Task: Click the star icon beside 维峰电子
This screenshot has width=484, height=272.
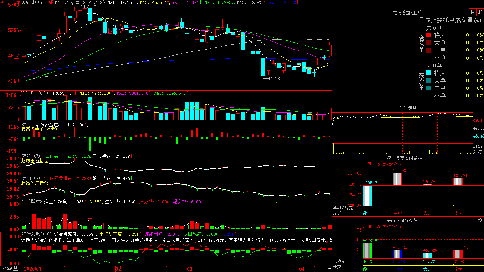Action: (23, 2)
